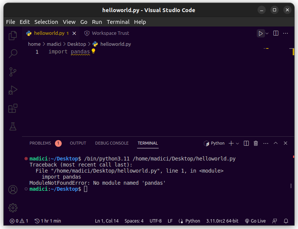Change end of line sequence LF
Screen dimensions: 298x229
[x=170, y=221]
